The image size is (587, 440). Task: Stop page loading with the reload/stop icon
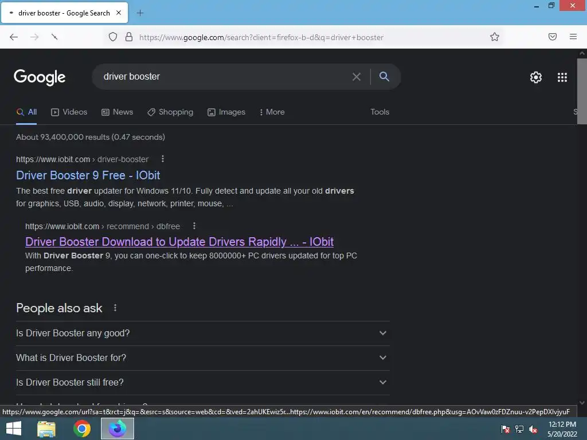coord(54,37)
